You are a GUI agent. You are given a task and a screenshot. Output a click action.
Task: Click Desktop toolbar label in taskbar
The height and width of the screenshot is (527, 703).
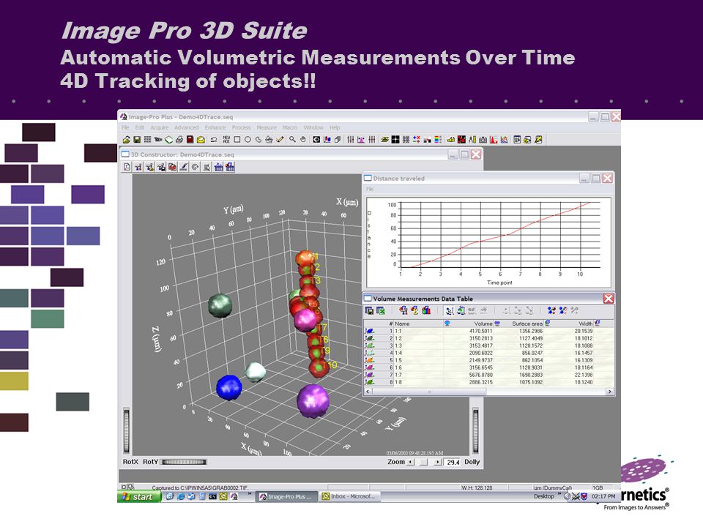click(544, 496)
